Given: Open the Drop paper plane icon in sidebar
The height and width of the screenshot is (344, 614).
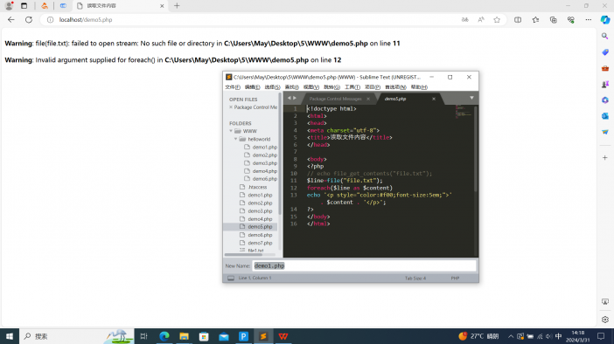Looking at the screenshot, I should pyautogui.click(x=605, y=132).
